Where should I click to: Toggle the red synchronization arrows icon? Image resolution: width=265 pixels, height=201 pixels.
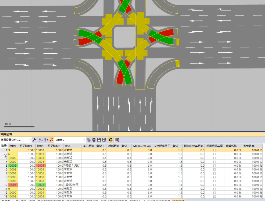51,140
